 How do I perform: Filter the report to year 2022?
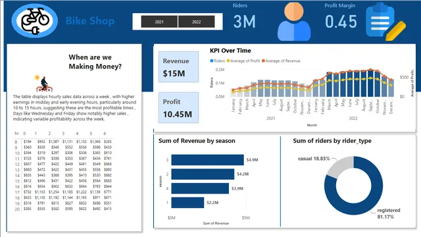click(x=196, y=22)
